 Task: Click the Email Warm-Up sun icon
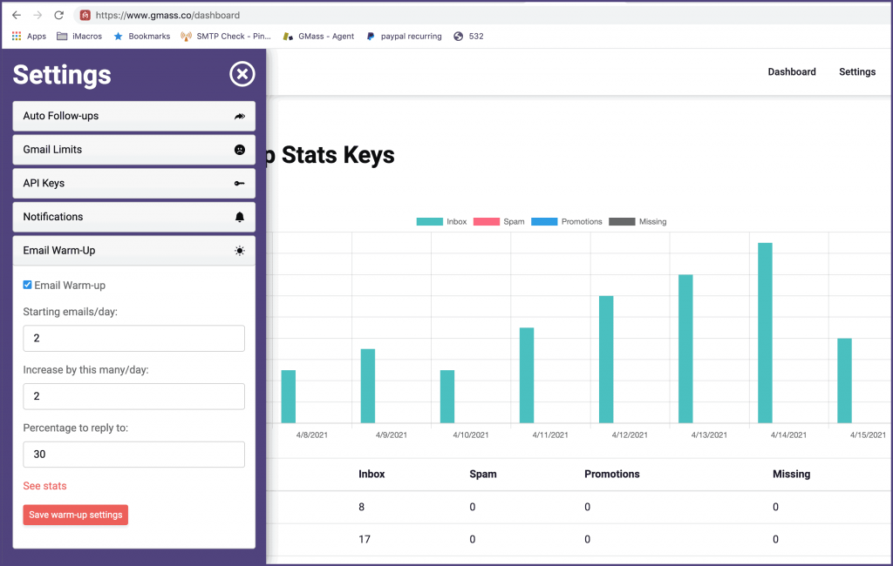[240, 250]
